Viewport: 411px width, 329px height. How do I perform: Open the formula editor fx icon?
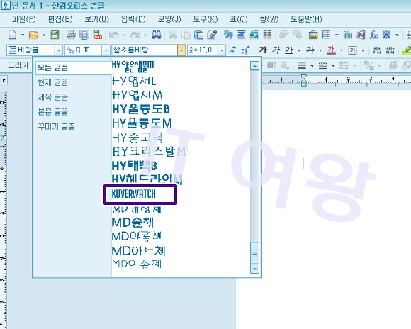coord(373,35)
